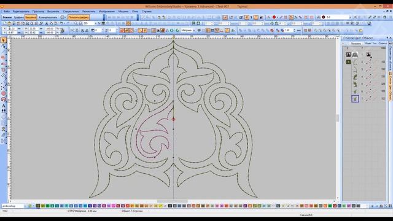Select object 7 thumbnail in Color-Object list
The height and width of the screenshot is (221, 393).
point(355,99)
